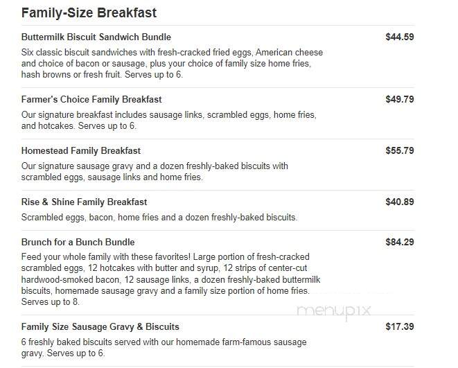Click the menupix watermark logo

pyautogui.click(x=333, y=310)
